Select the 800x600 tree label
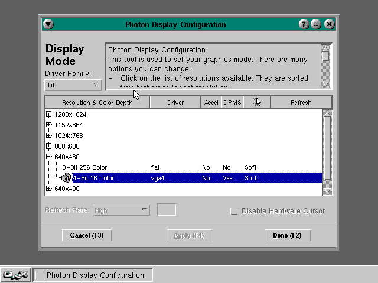Screen dimensions: 378x283 (x=67, y=146)
